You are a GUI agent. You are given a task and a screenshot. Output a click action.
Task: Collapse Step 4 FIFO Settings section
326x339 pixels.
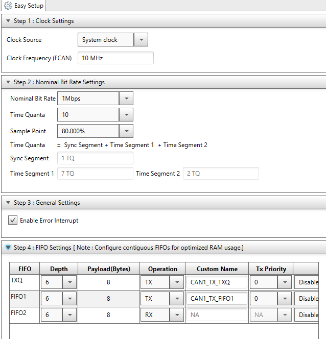pyautogui.click(x=8, y=247)
